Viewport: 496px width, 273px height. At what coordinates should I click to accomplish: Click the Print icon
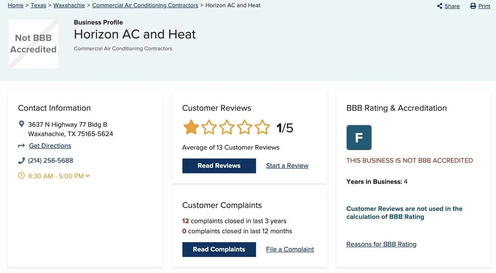pos(473,6)
